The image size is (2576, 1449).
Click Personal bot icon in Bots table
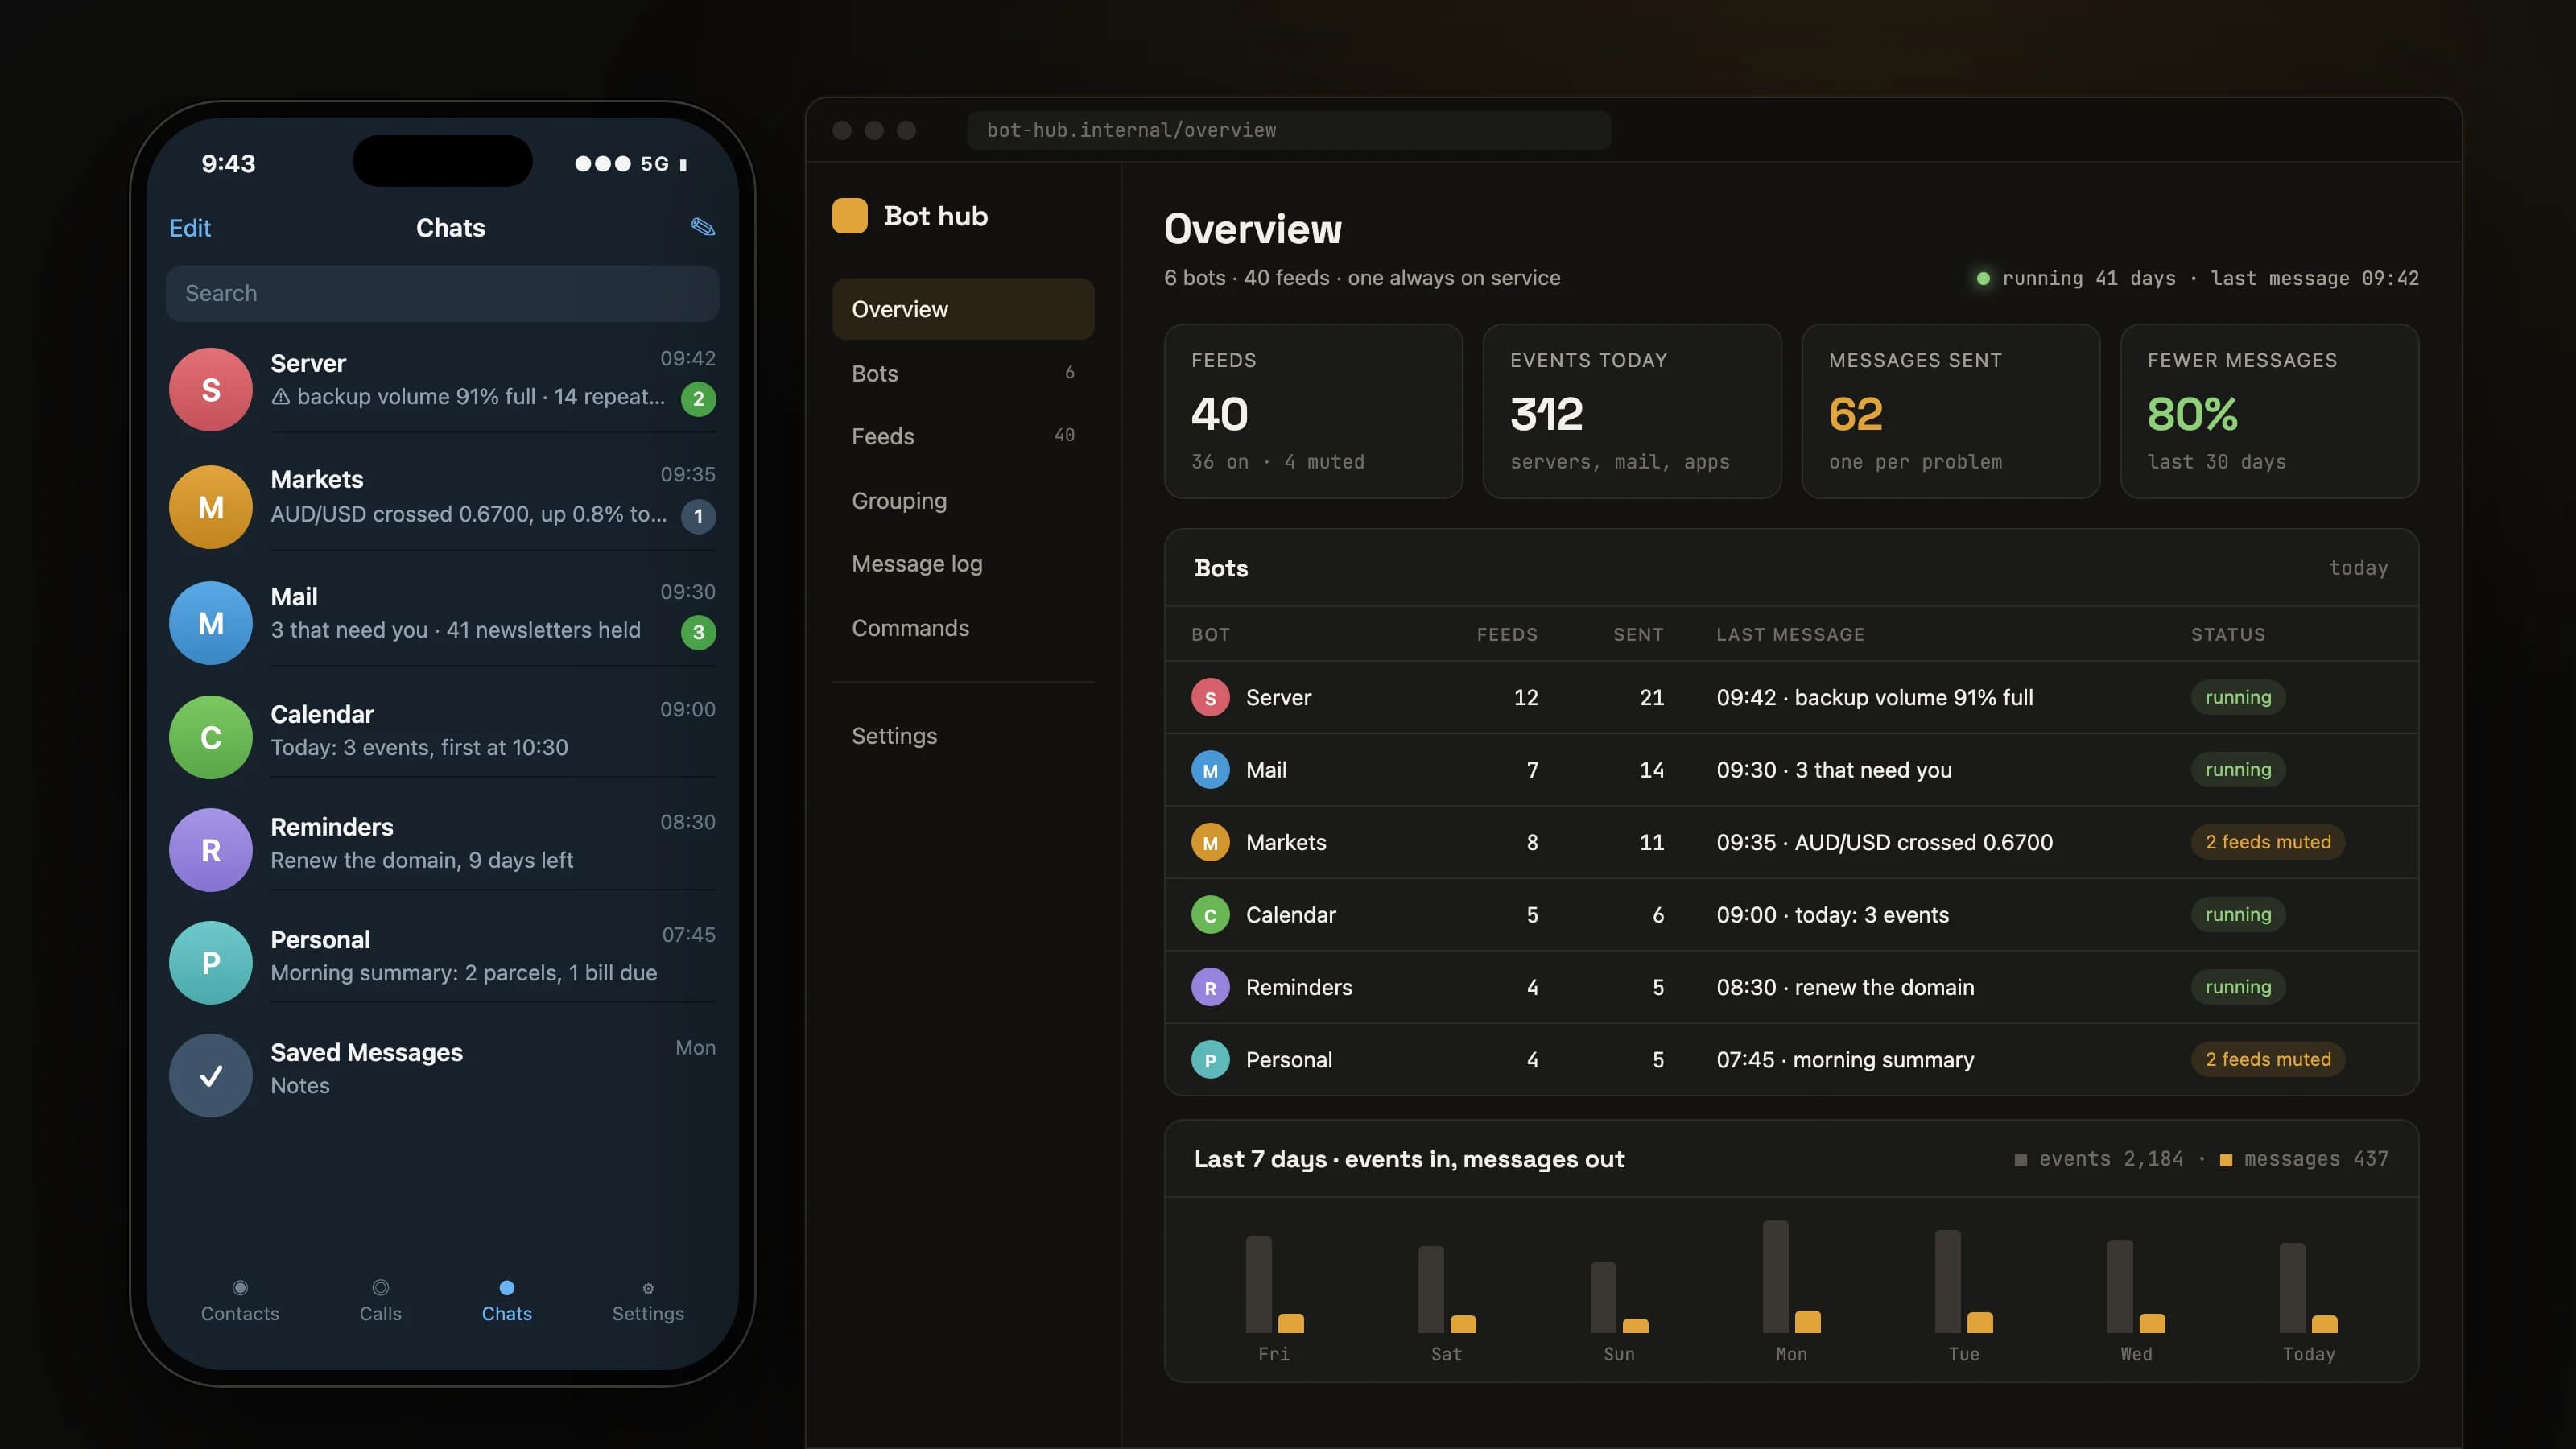pyautogui.click(x=1210, y=1060)
